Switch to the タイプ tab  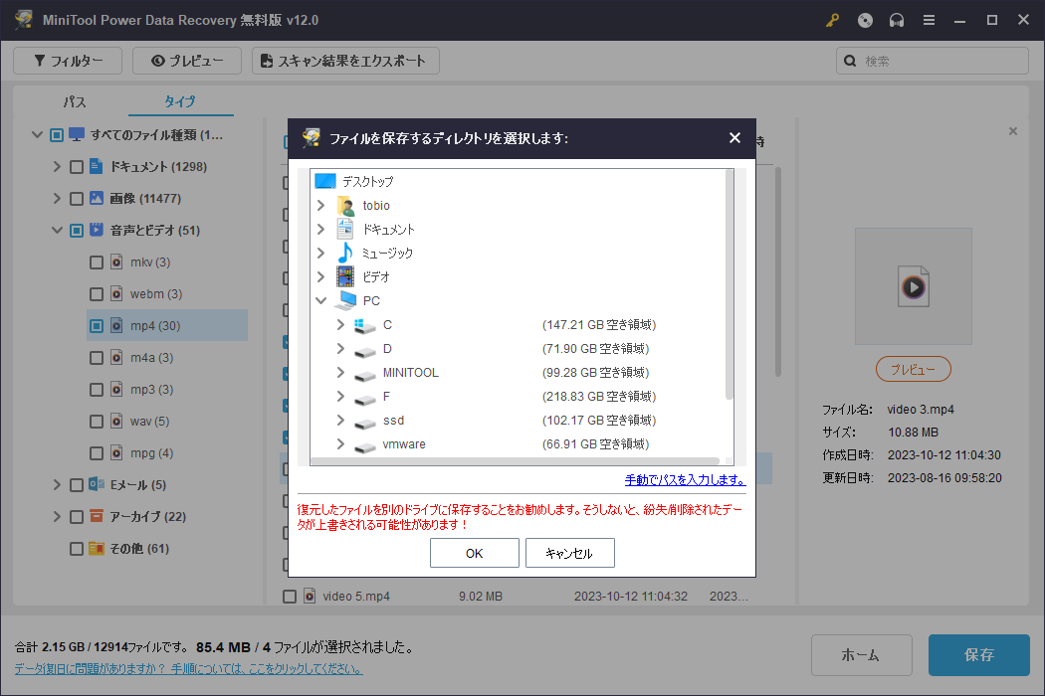(x=180, y=101)
